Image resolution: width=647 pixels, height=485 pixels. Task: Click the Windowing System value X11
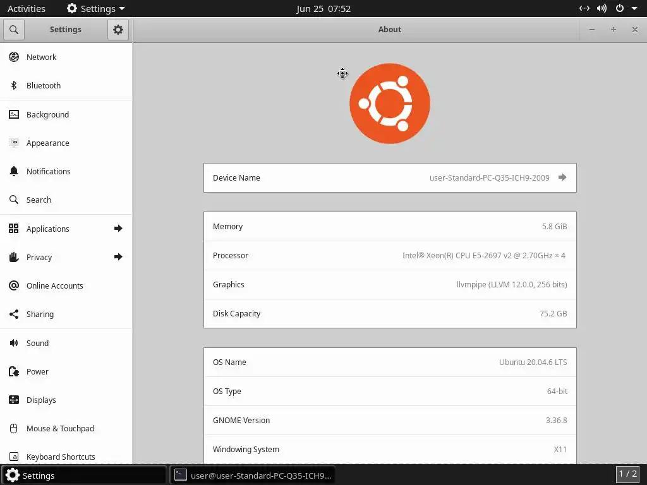click(x=560, y=449)
